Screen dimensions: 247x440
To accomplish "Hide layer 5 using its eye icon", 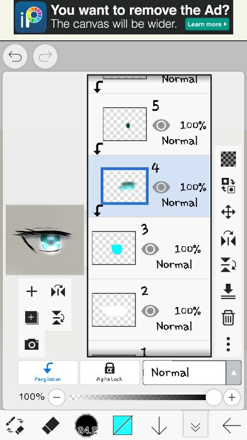I will (161, 125).
